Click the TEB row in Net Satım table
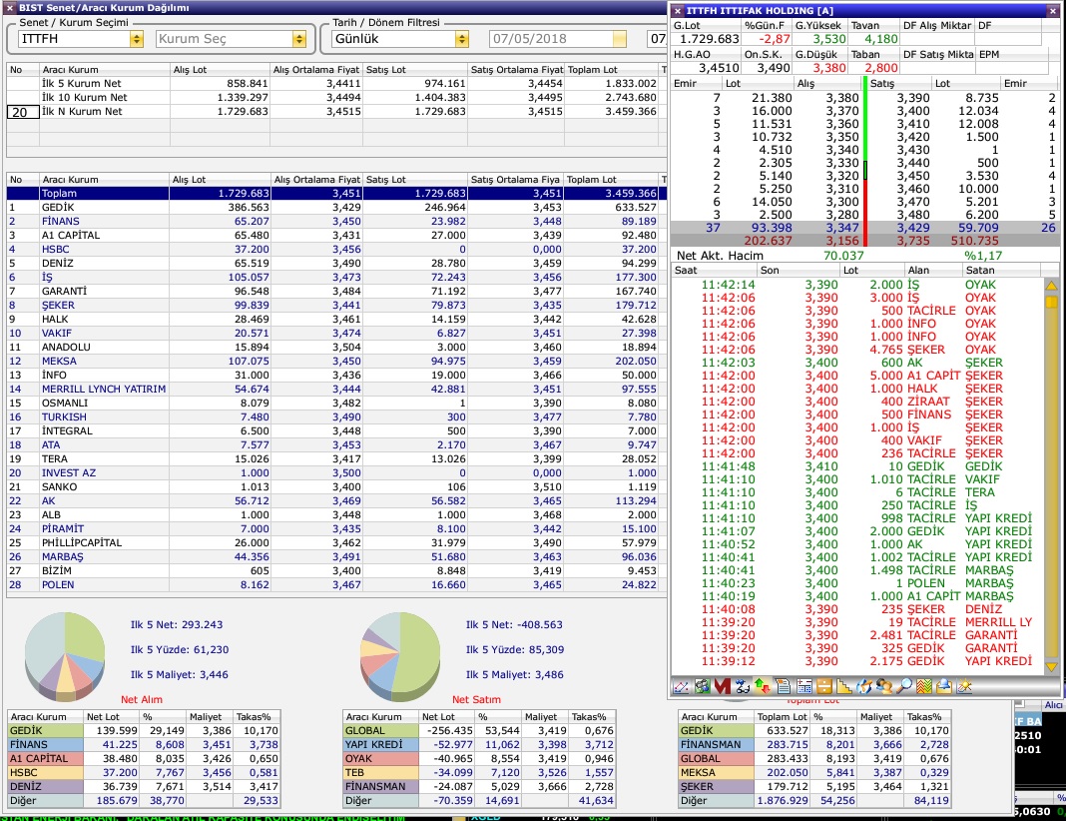1066x821 pixels. click(479, 773)
